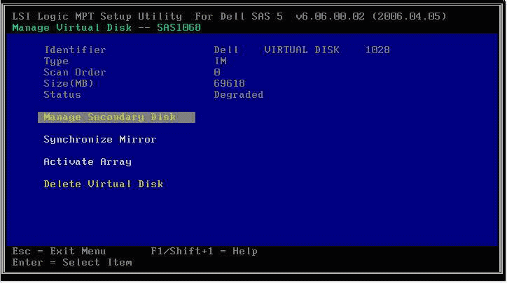Screen dimensions: 507x283
Task: Click the 'Enter = Select Item' hint
Action: [x=72, y=263]
